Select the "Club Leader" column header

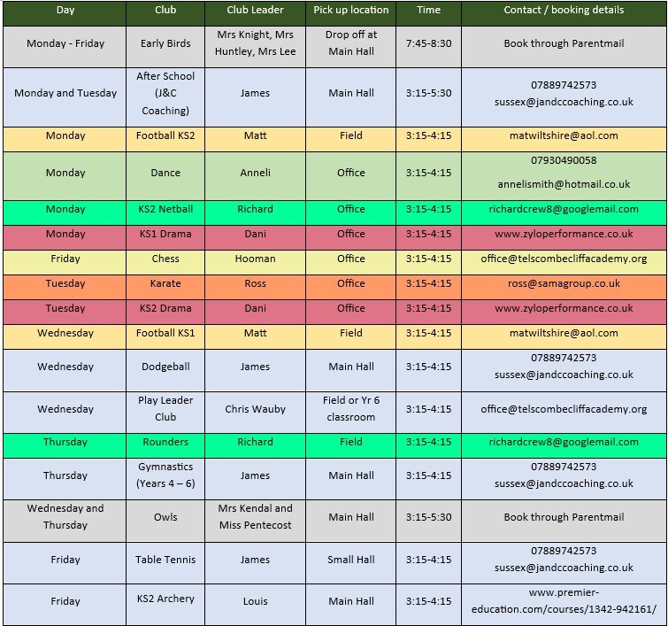point(255,11)
